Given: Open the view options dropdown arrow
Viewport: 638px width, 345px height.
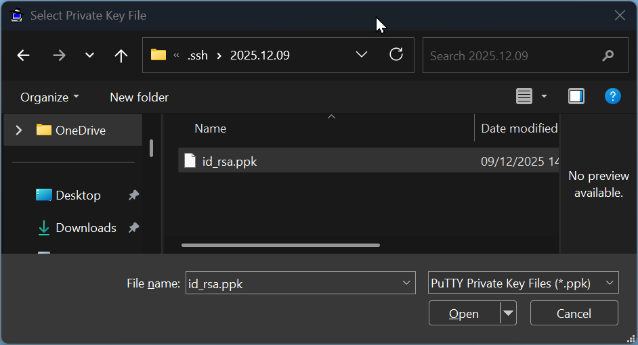Looking at the screenshot, I should tap(544, 97).
